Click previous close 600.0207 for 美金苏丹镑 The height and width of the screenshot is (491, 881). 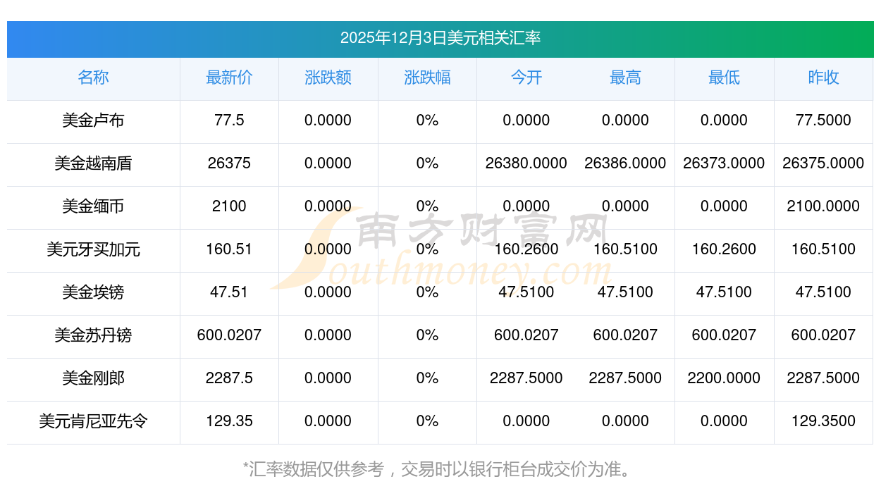coord(823,335)
